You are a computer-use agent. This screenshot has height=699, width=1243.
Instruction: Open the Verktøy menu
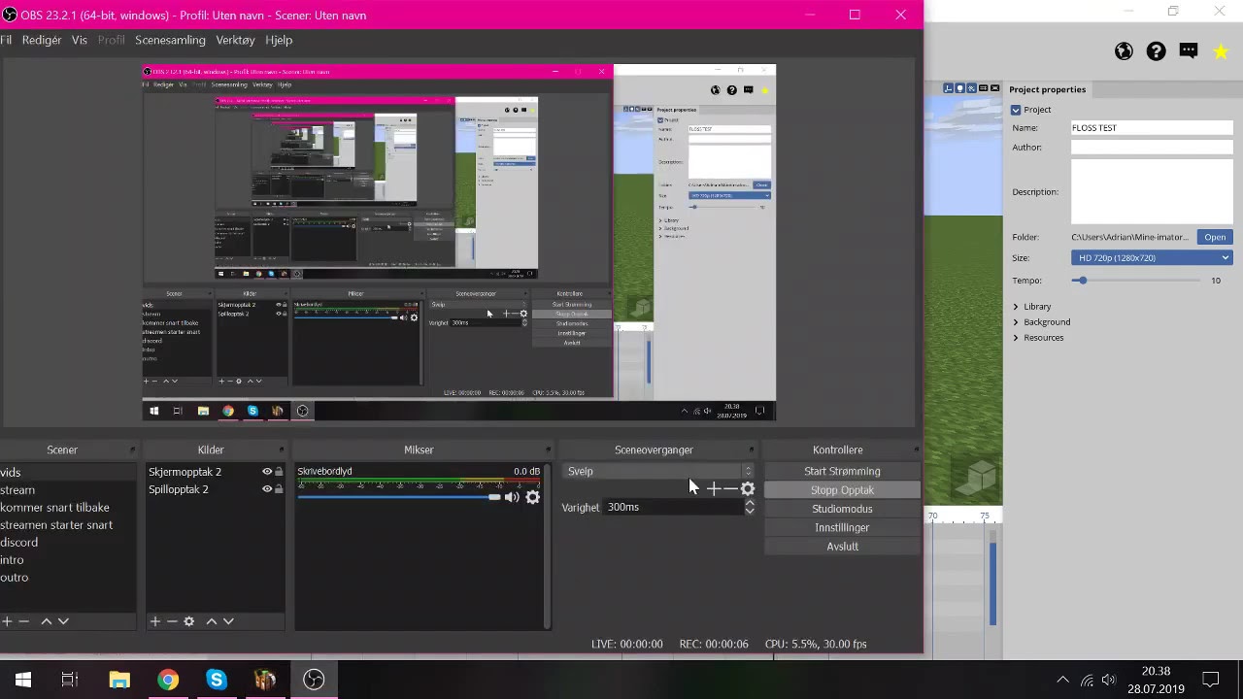click(x=235, y=40)
